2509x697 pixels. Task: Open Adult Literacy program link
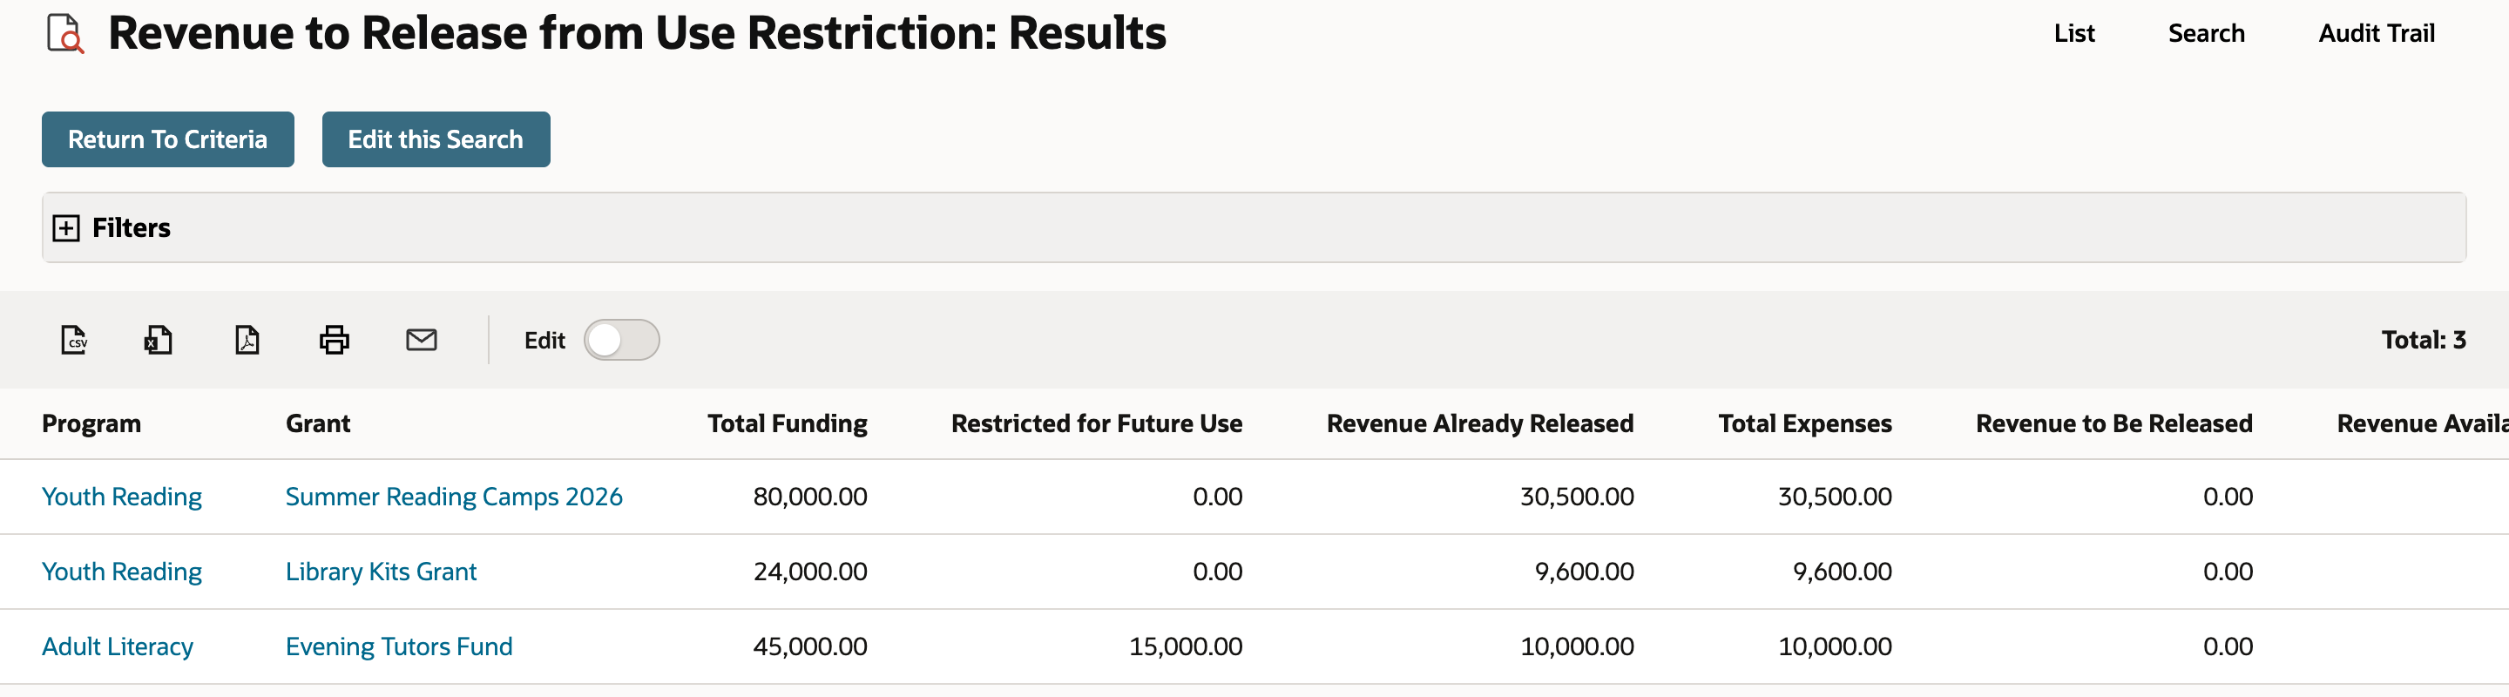pos(118,646)
